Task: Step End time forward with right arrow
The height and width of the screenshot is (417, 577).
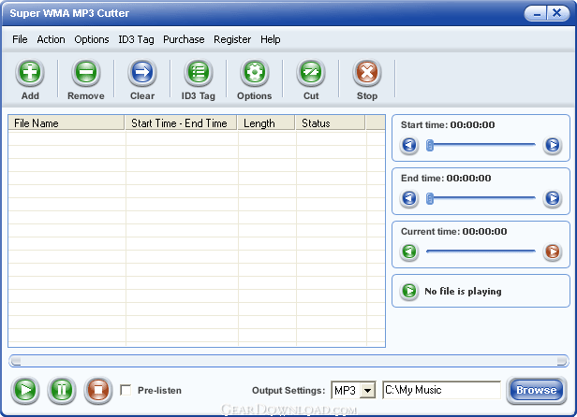Action: point(553,198)
